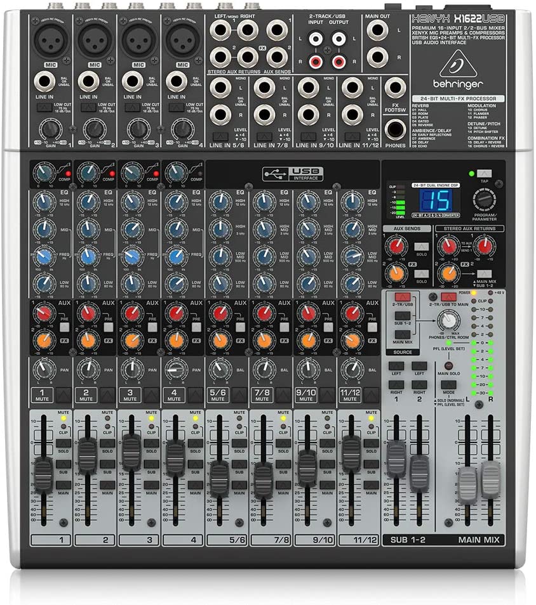Click the channel 9/10 BAL knob

tap(309, 370)
